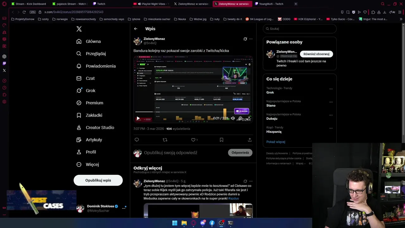Open the AI assistant button
The height and width of the screenshot is (228, 405).
click(x=393, y=12)
